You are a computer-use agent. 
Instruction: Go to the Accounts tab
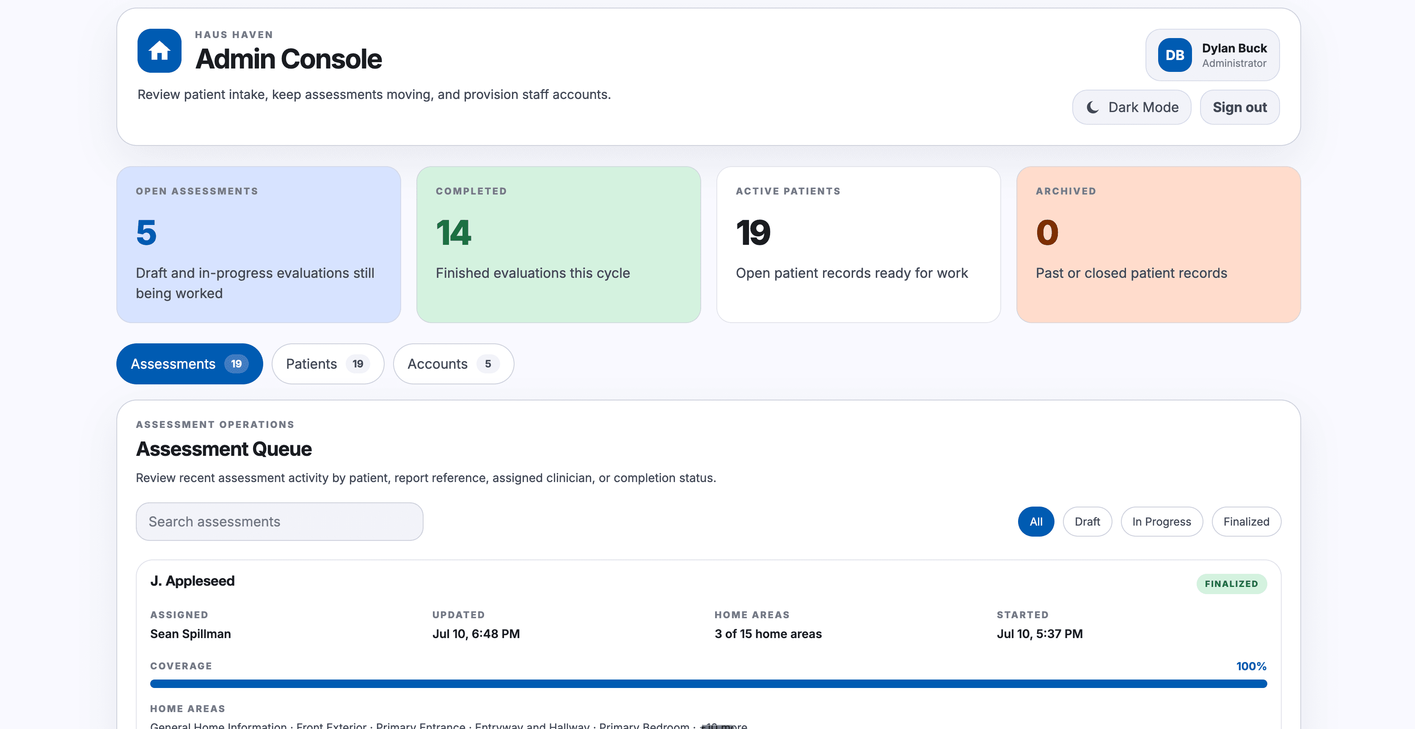point(453,364)
